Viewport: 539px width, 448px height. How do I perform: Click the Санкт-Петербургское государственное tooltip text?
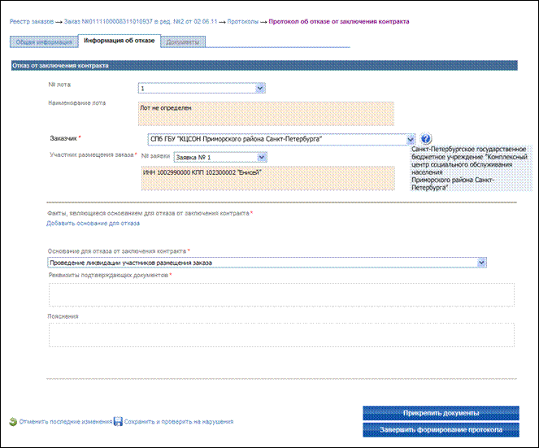[x=472, y=168]
